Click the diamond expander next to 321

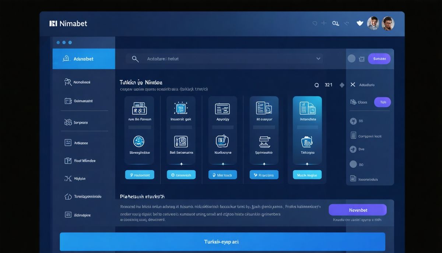342,85
